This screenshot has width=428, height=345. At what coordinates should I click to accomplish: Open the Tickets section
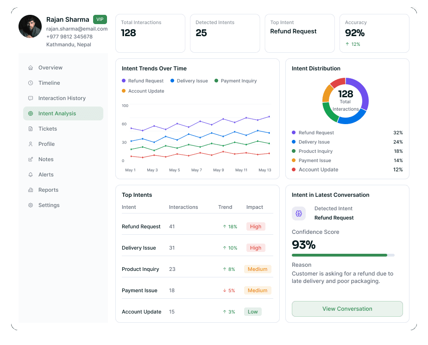[x=63, y=129]
